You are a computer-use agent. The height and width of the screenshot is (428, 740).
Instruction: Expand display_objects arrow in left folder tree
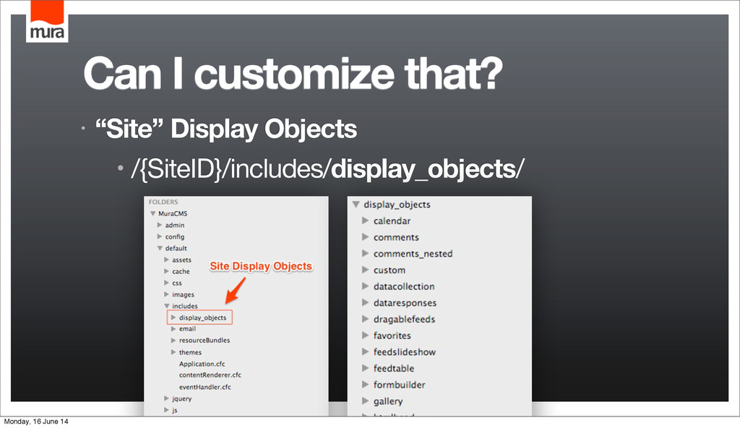pyautogui.click(x=173, y=317)
